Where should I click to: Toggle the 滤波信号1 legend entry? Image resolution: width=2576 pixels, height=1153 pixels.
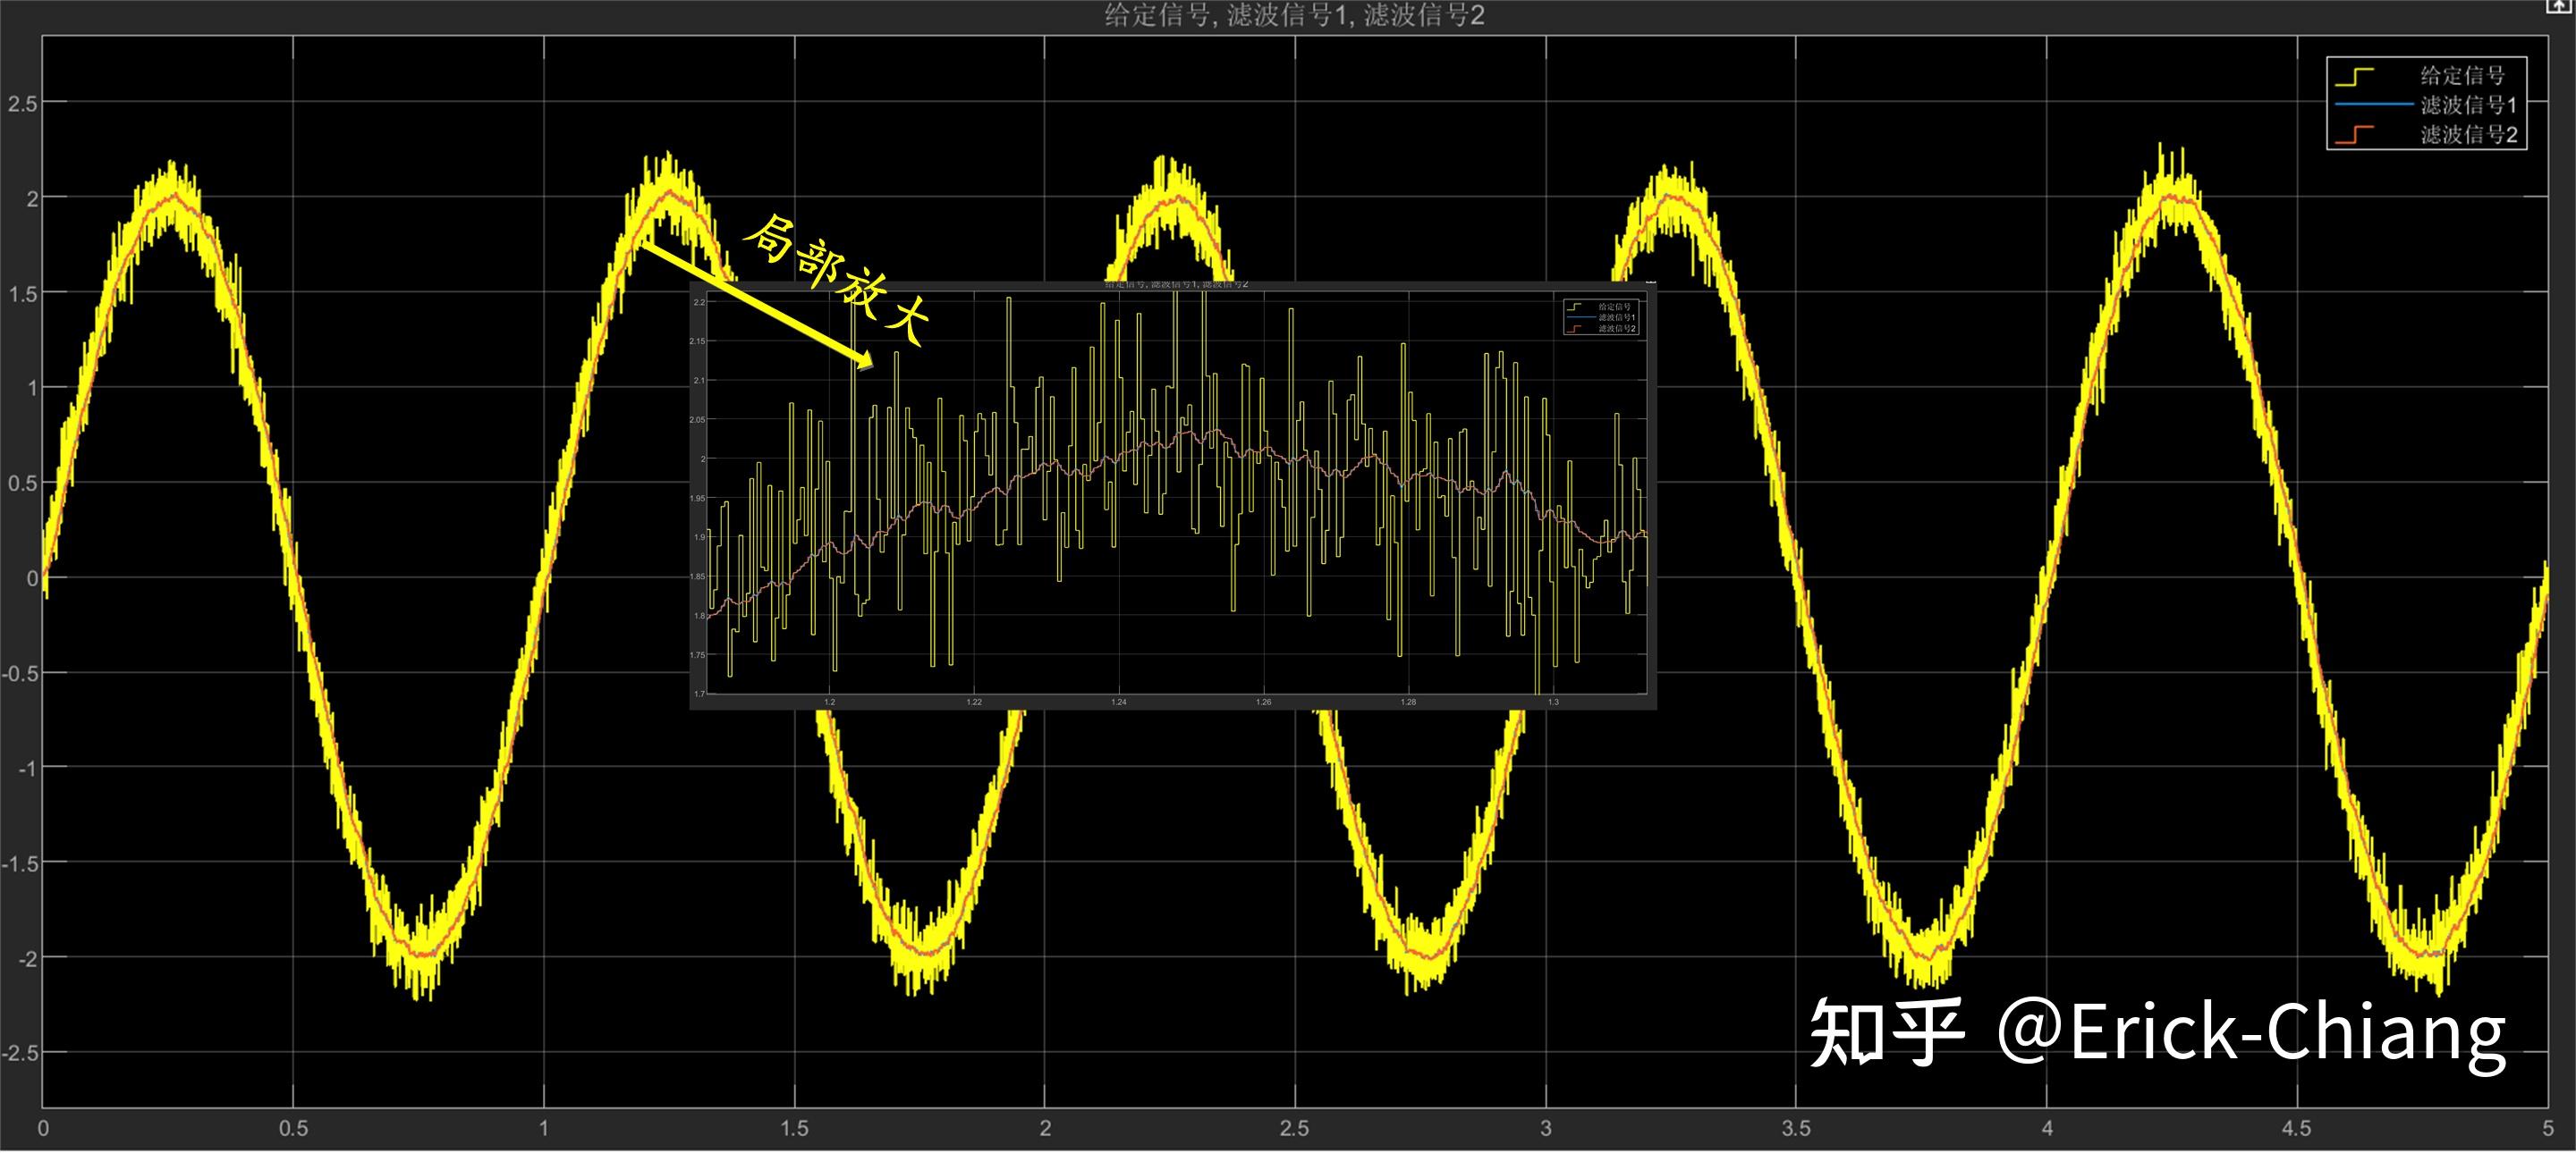pyautogui.click(x=2426, y=105)
